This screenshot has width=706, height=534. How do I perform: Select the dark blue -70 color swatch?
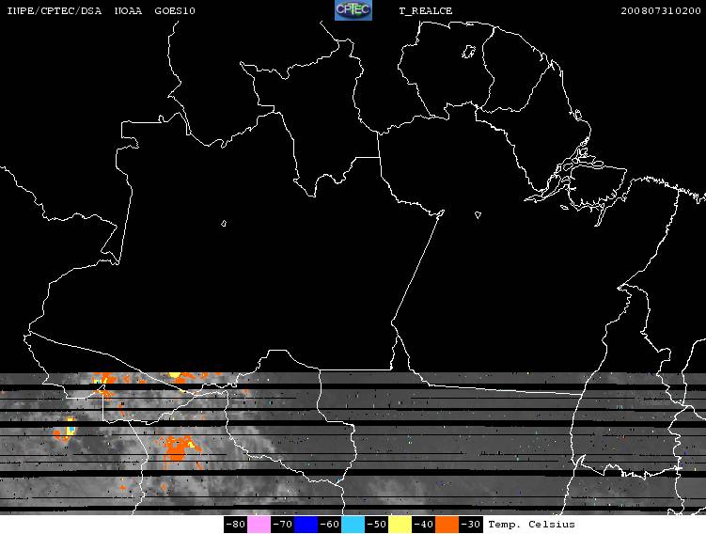(x=306, y=525)
